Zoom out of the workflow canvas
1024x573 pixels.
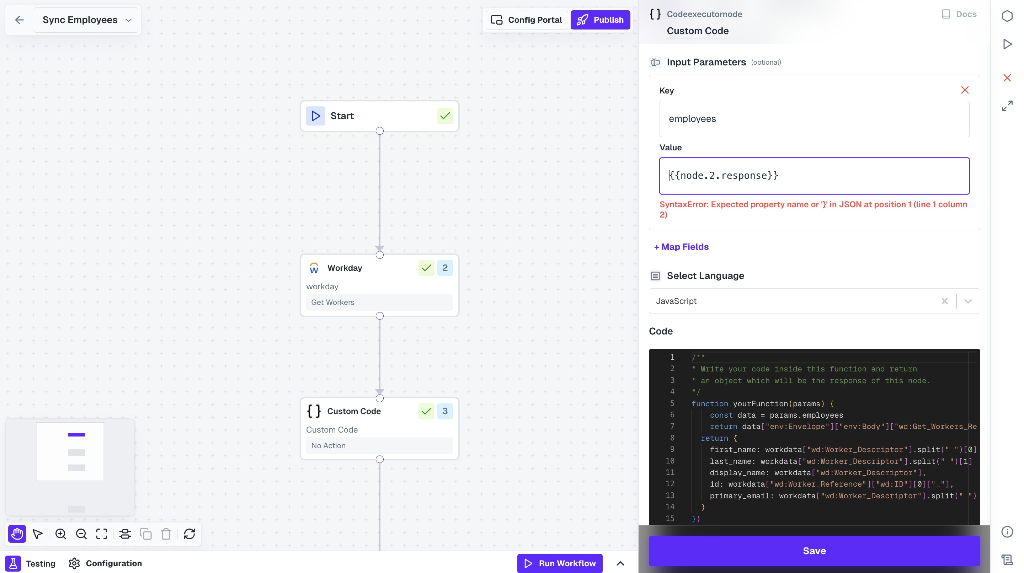coord(81,534)
